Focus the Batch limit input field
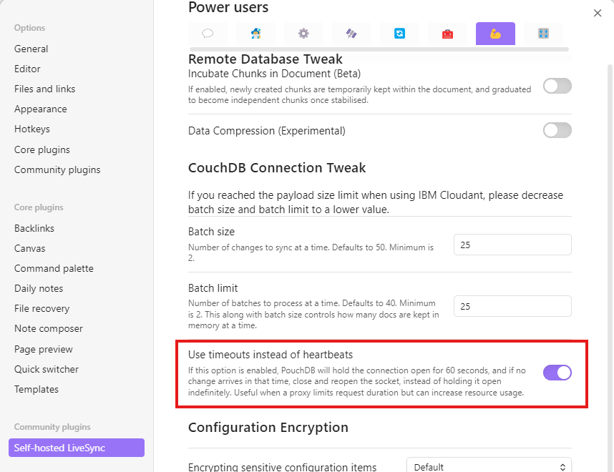The width and height of the screenshot is (614, 472). pos(512,306)
